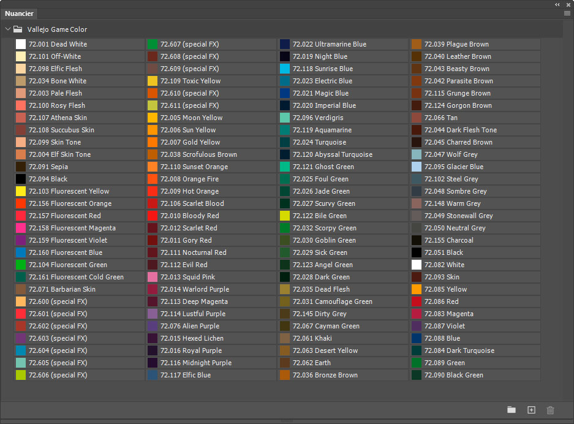Pick the 72.001 Dead White swatch
This screenshot has width=574, height=424.
pyautogui.click(x=21, y=44)
